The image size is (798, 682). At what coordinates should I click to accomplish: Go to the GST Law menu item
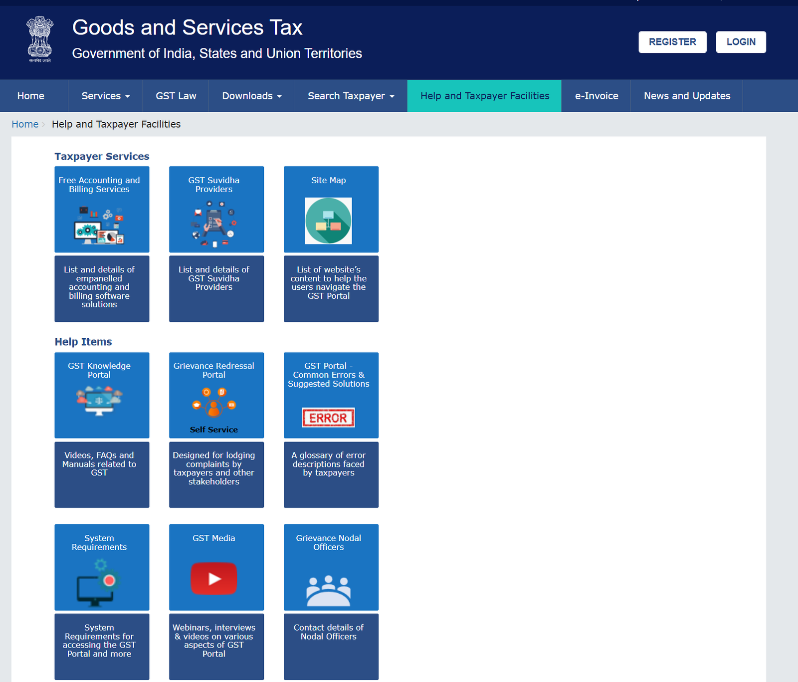tap(176, 96)
